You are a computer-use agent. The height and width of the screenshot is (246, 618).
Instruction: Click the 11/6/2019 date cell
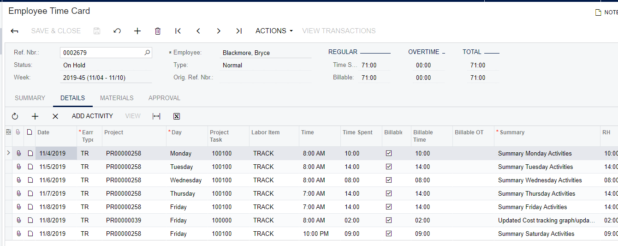pyautogui.click(x=56, y=180)
